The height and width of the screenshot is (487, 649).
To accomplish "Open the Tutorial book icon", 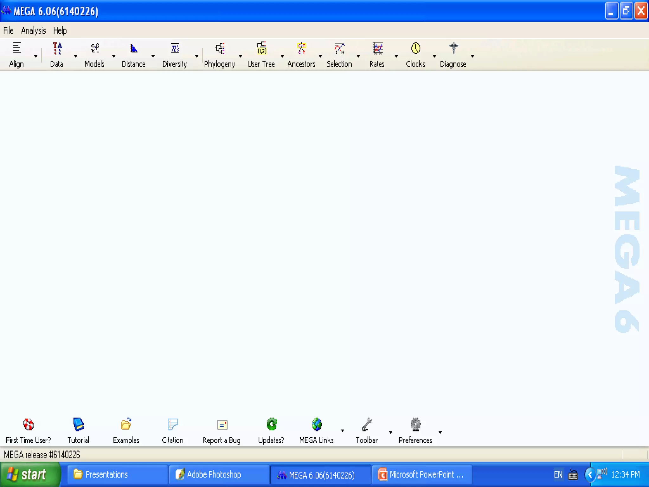I will point(78,424).
